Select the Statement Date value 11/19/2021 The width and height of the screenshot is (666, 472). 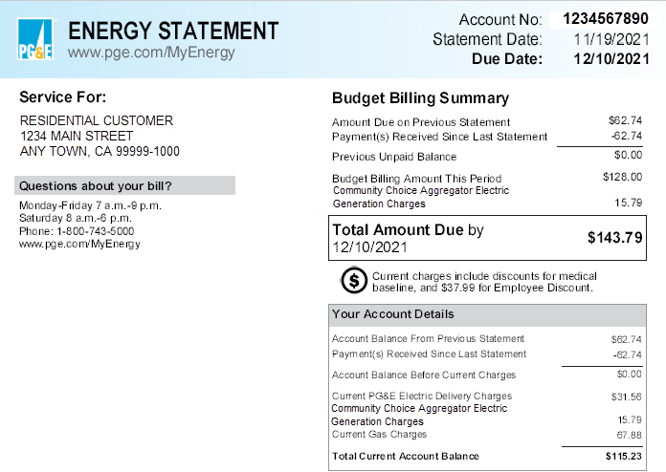tap(610, 39)
